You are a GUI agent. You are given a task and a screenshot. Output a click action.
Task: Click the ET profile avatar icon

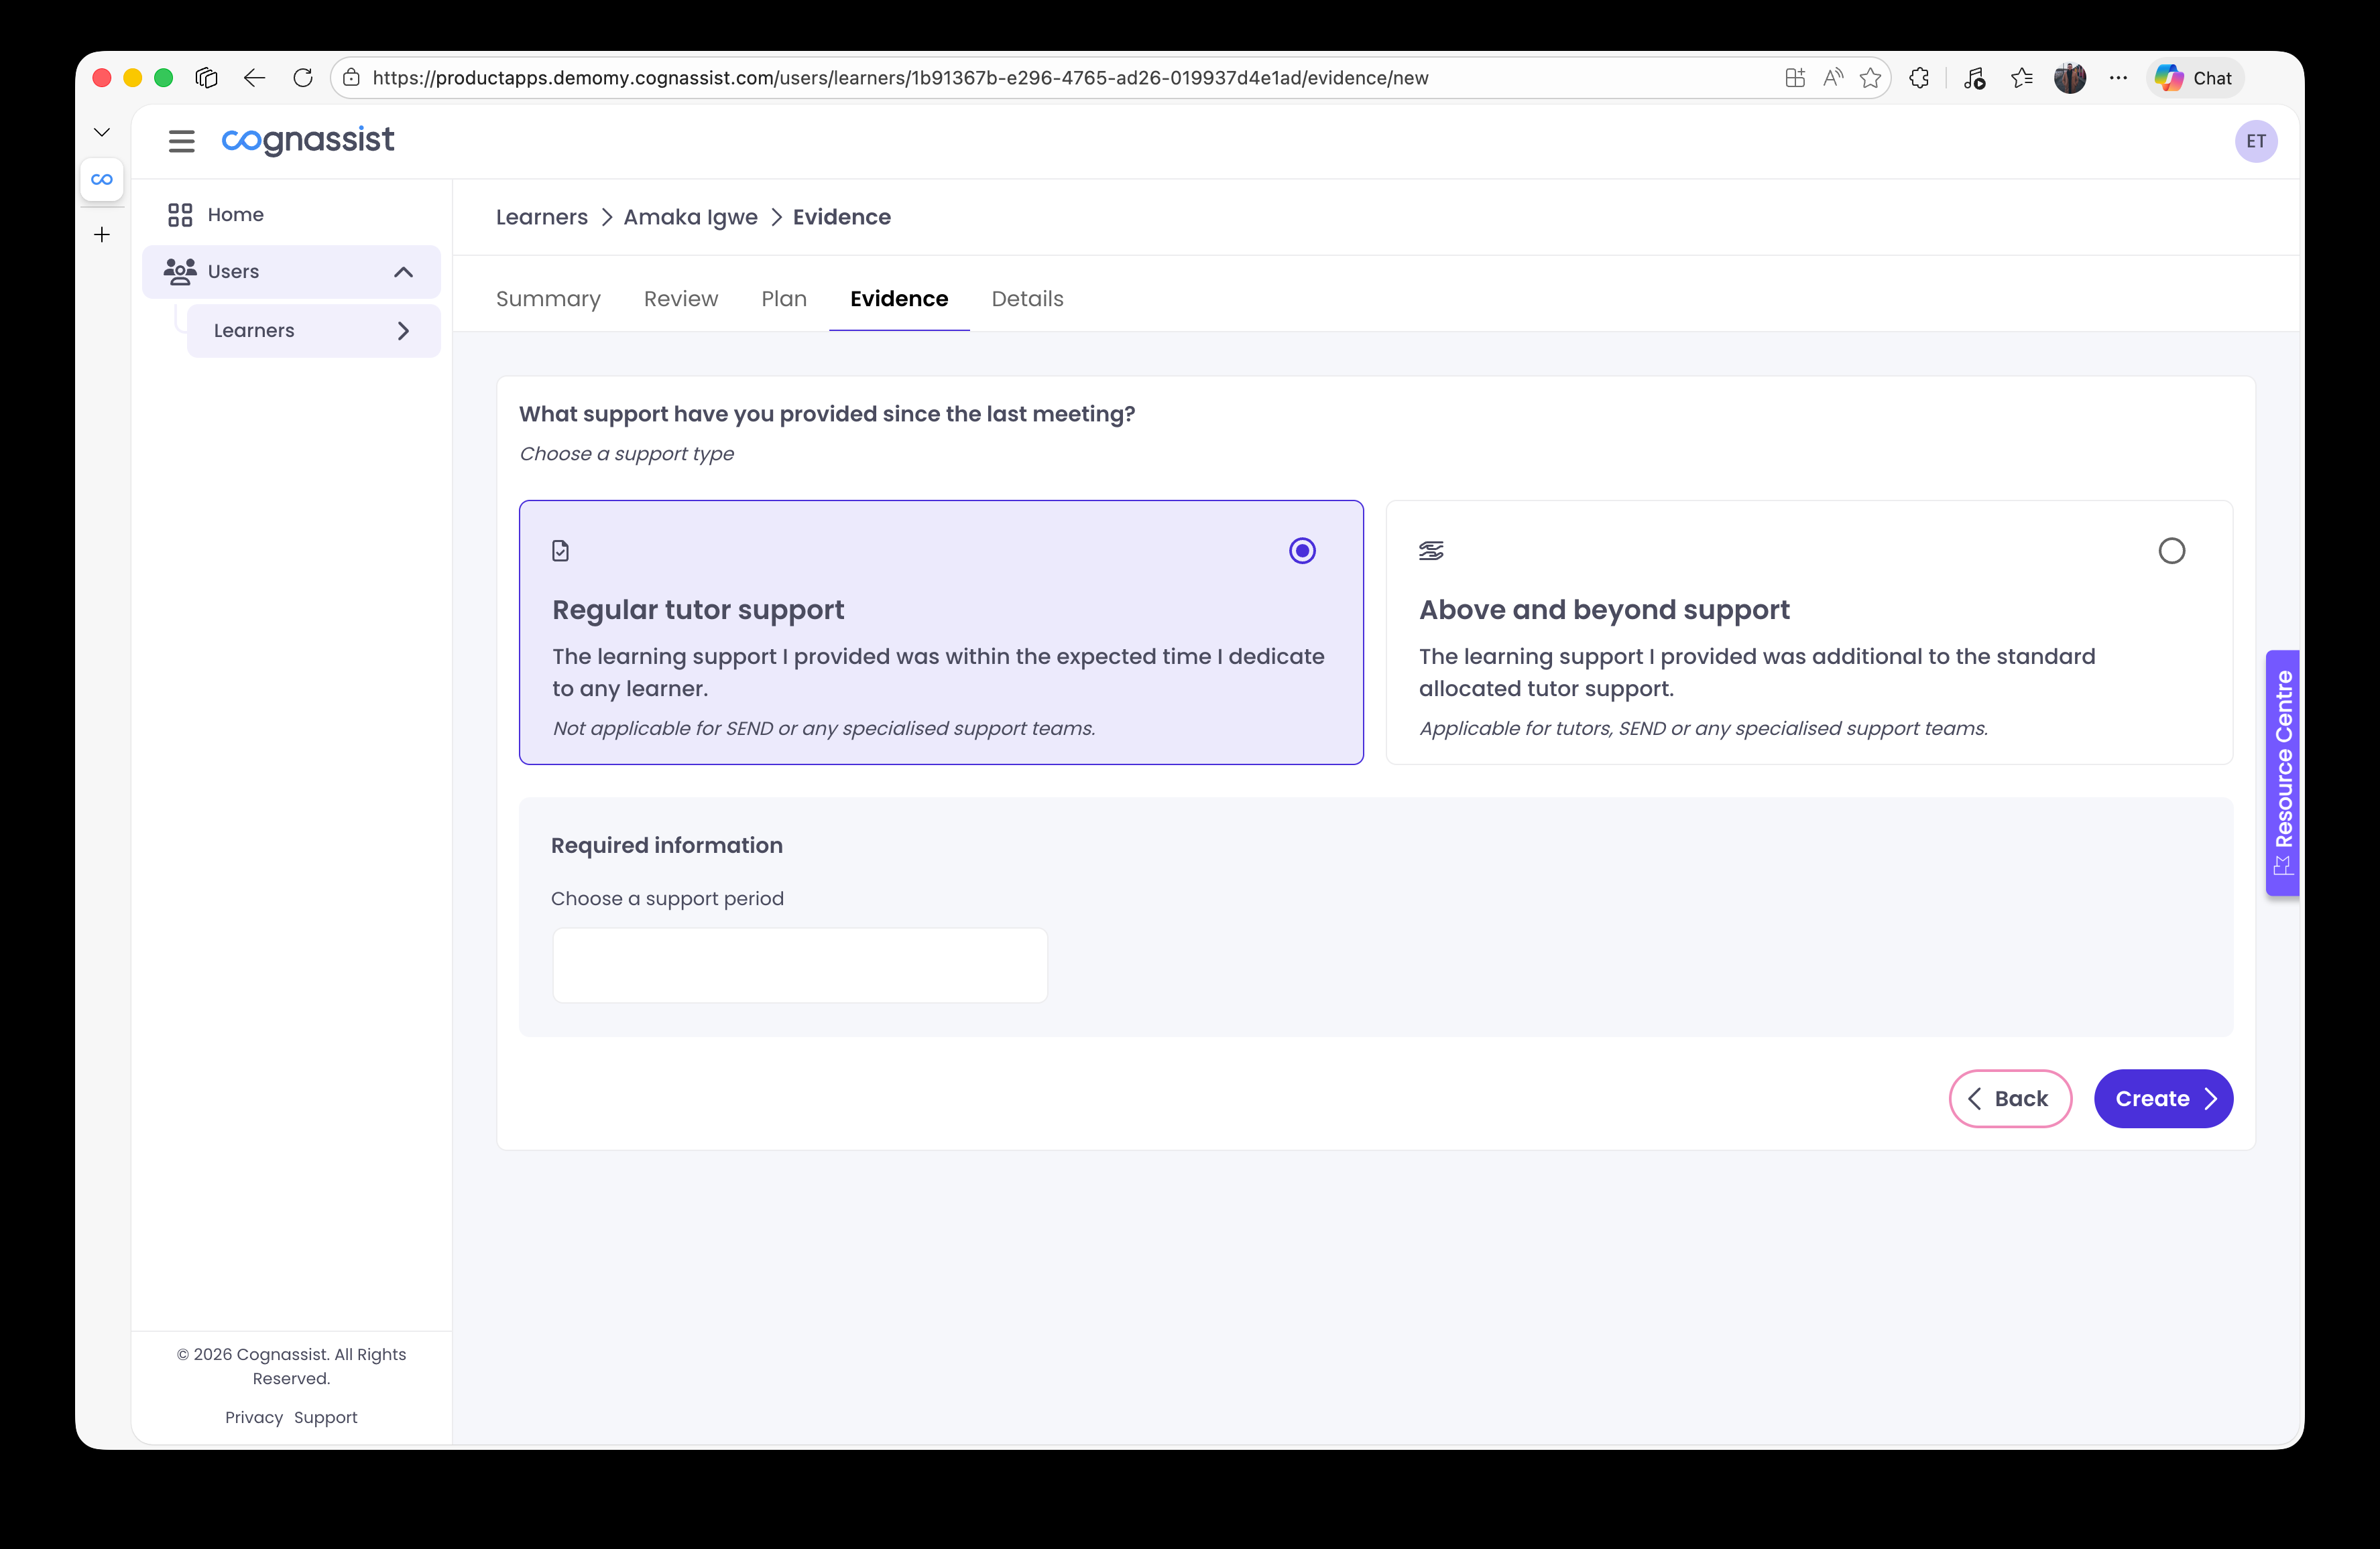pyautogui.click(x=2256, y=141)
